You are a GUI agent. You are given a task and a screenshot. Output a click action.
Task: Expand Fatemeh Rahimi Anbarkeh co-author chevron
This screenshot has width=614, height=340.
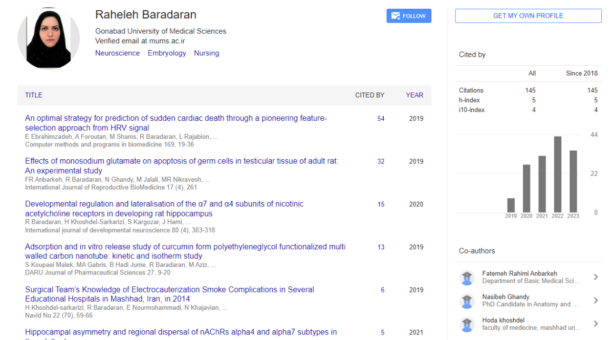pyautogui.click(x=596, y=277)
